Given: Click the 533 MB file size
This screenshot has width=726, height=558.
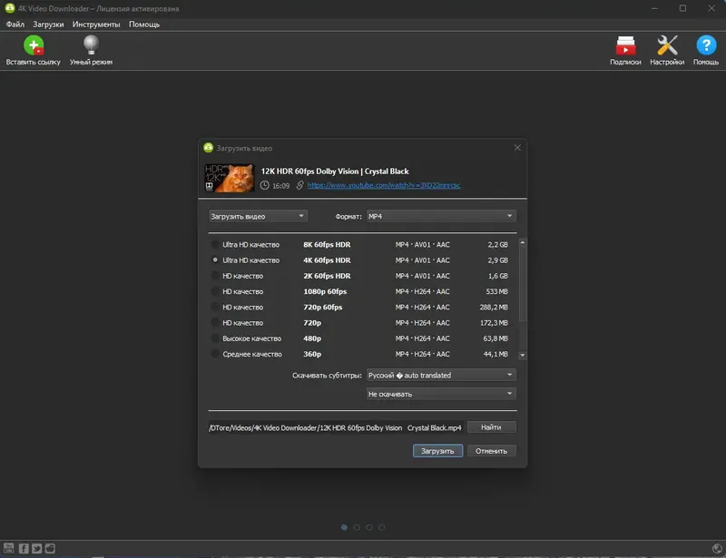Looking at the screenshot, I should [x=496, y=291].
